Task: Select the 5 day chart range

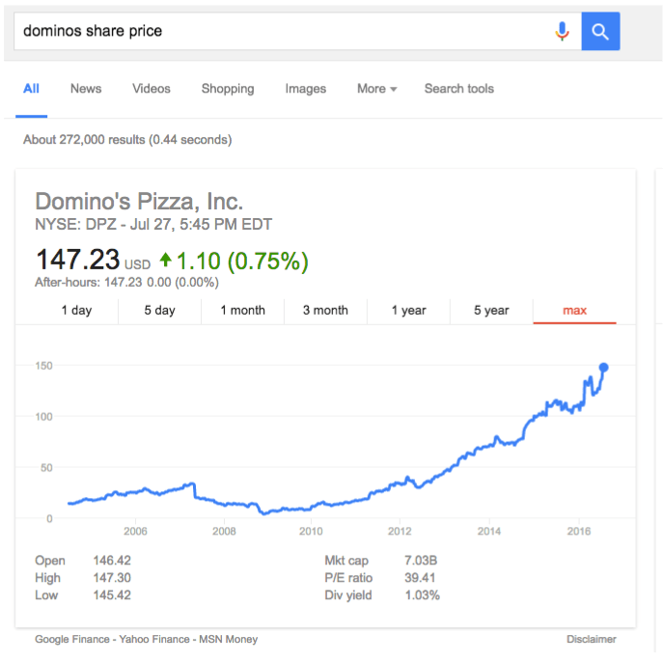Action: pos(159,311)
